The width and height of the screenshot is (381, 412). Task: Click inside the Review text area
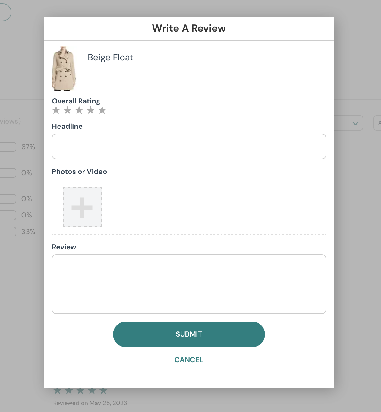click(189, 284)
